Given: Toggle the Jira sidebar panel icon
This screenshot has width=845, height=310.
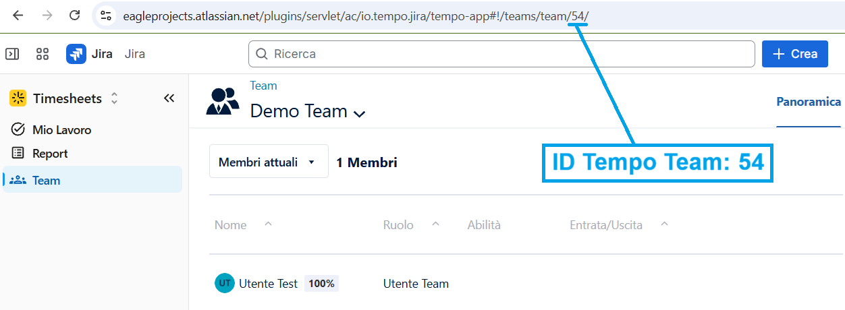Looking at the screenshot, I should coord(12,54).
